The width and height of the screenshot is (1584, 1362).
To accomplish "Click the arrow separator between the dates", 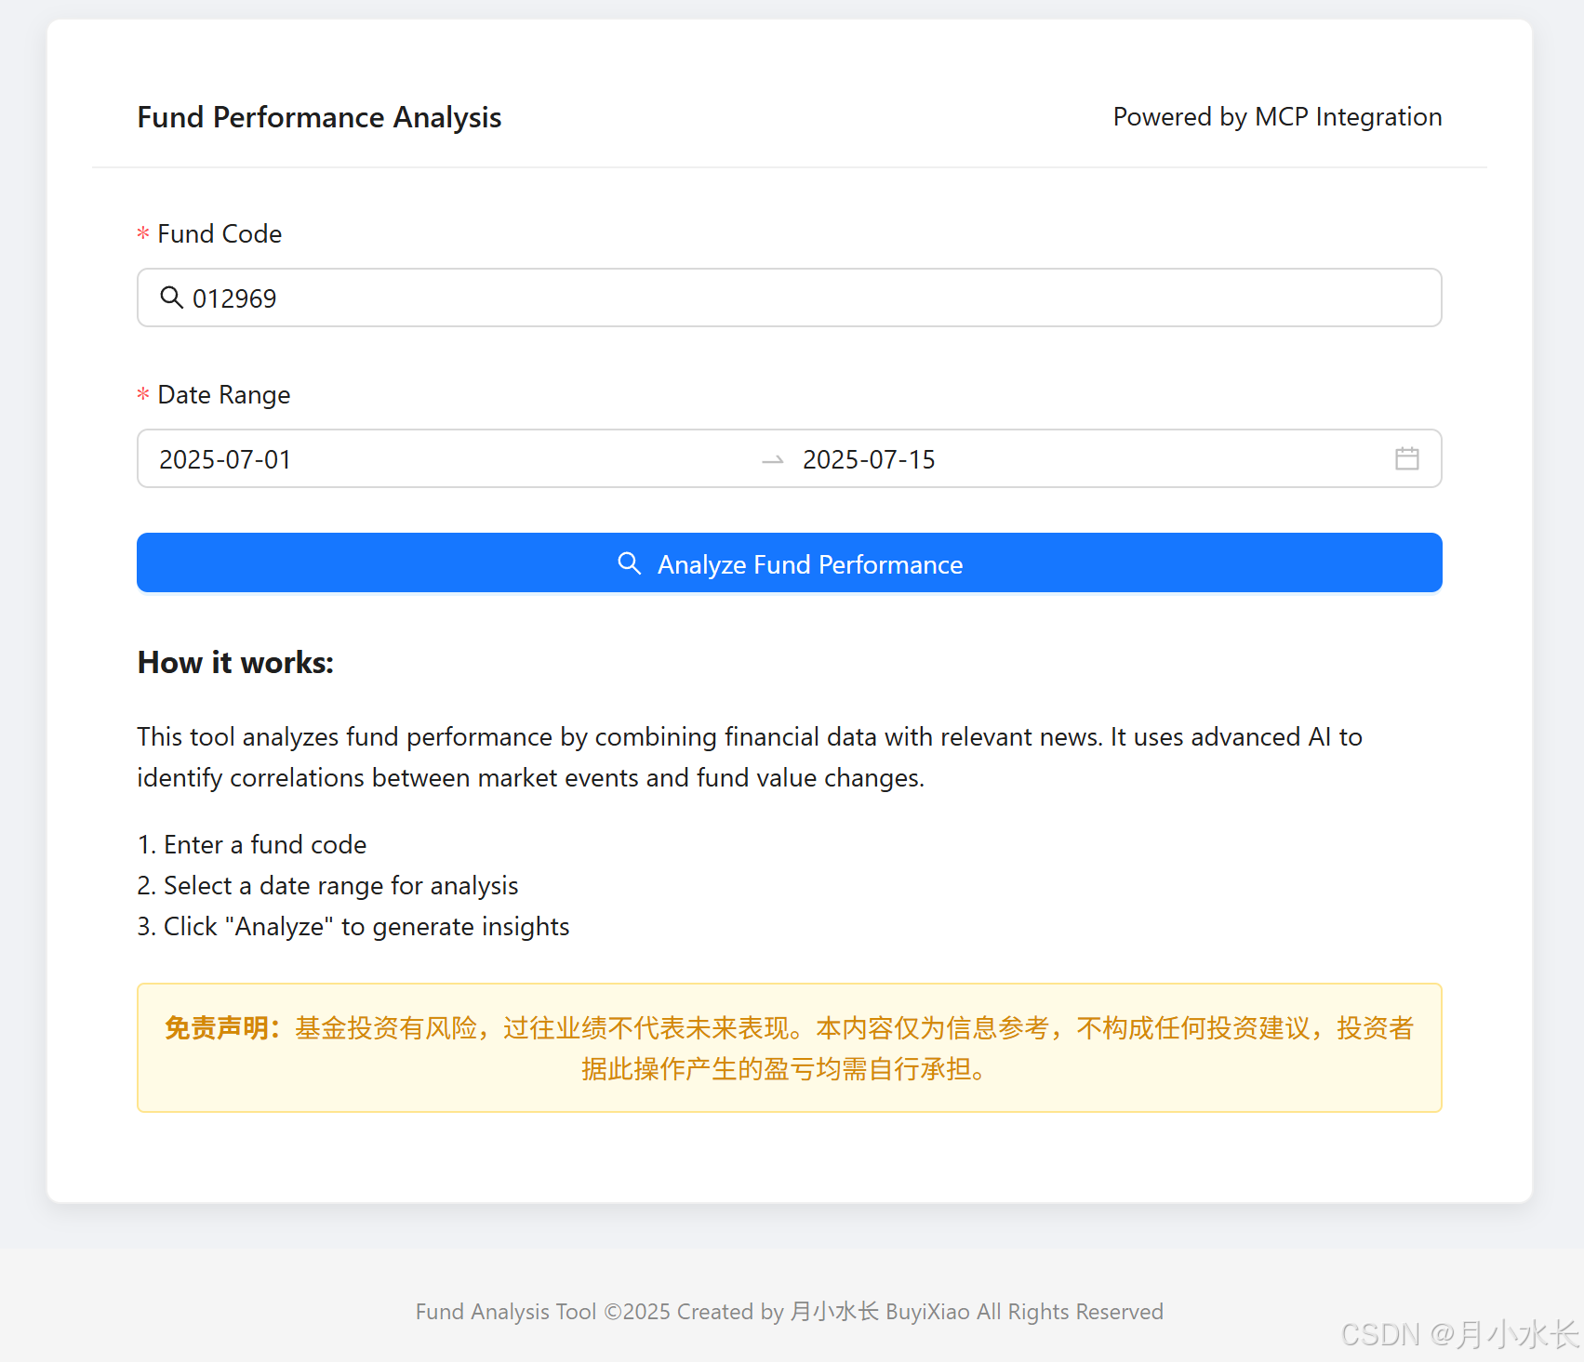I will click(x=773, y=460).
